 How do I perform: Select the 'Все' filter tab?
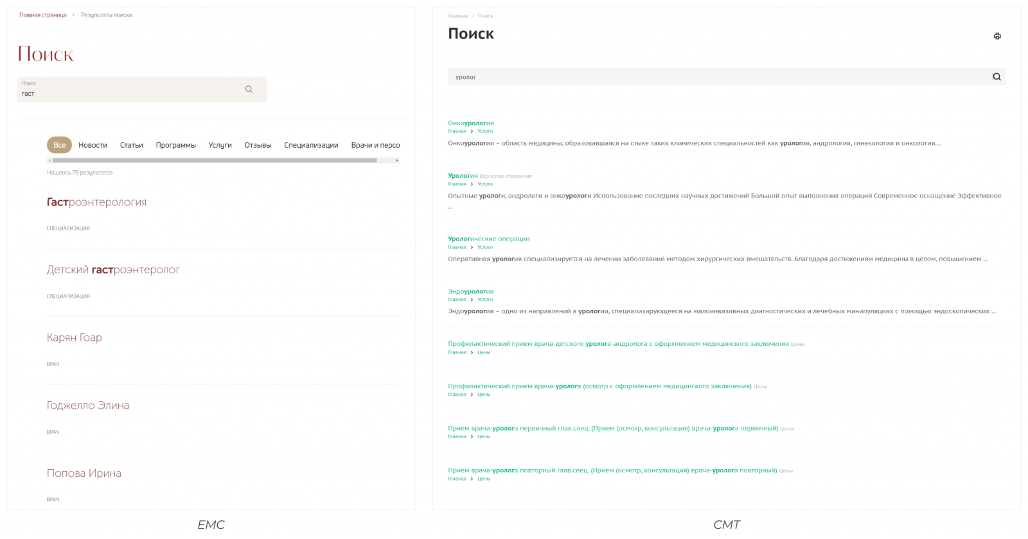coord(59,145)
